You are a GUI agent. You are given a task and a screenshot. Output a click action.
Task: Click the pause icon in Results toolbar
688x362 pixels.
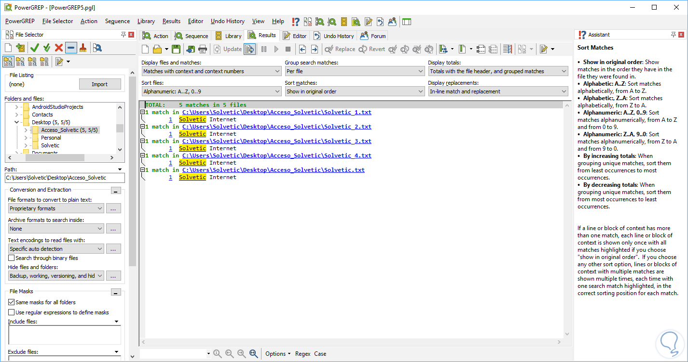coord(264,49)
